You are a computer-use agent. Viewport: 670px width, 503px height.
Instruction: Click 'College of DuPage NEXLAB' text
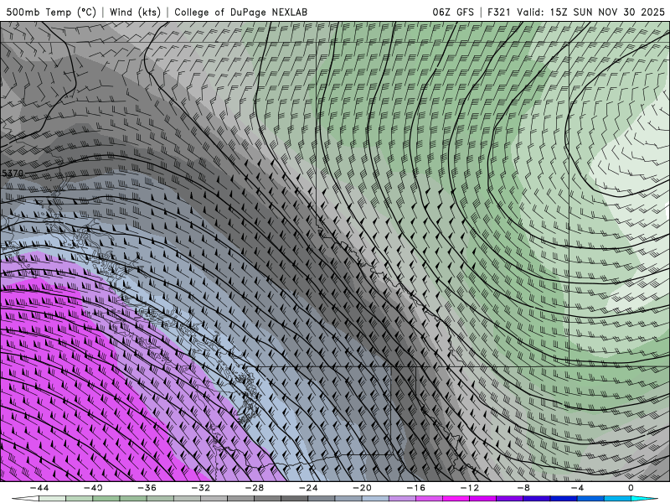click(240, 12)
